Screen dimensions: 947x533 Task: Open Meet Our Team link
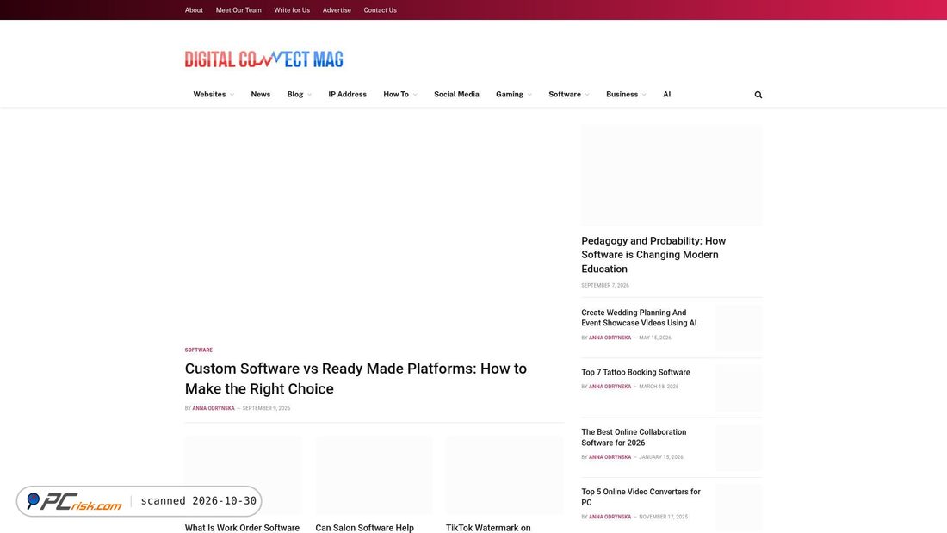tap(238, 10)
